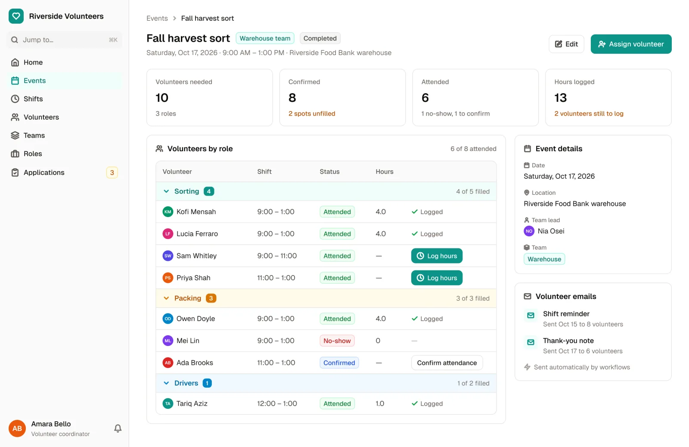
Task: Click Mei Lin's No-show status badge
Action: tap(337, 341)
